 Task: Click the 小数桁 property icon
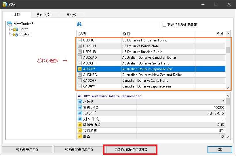pyautogui.click(x=80, y=102)
